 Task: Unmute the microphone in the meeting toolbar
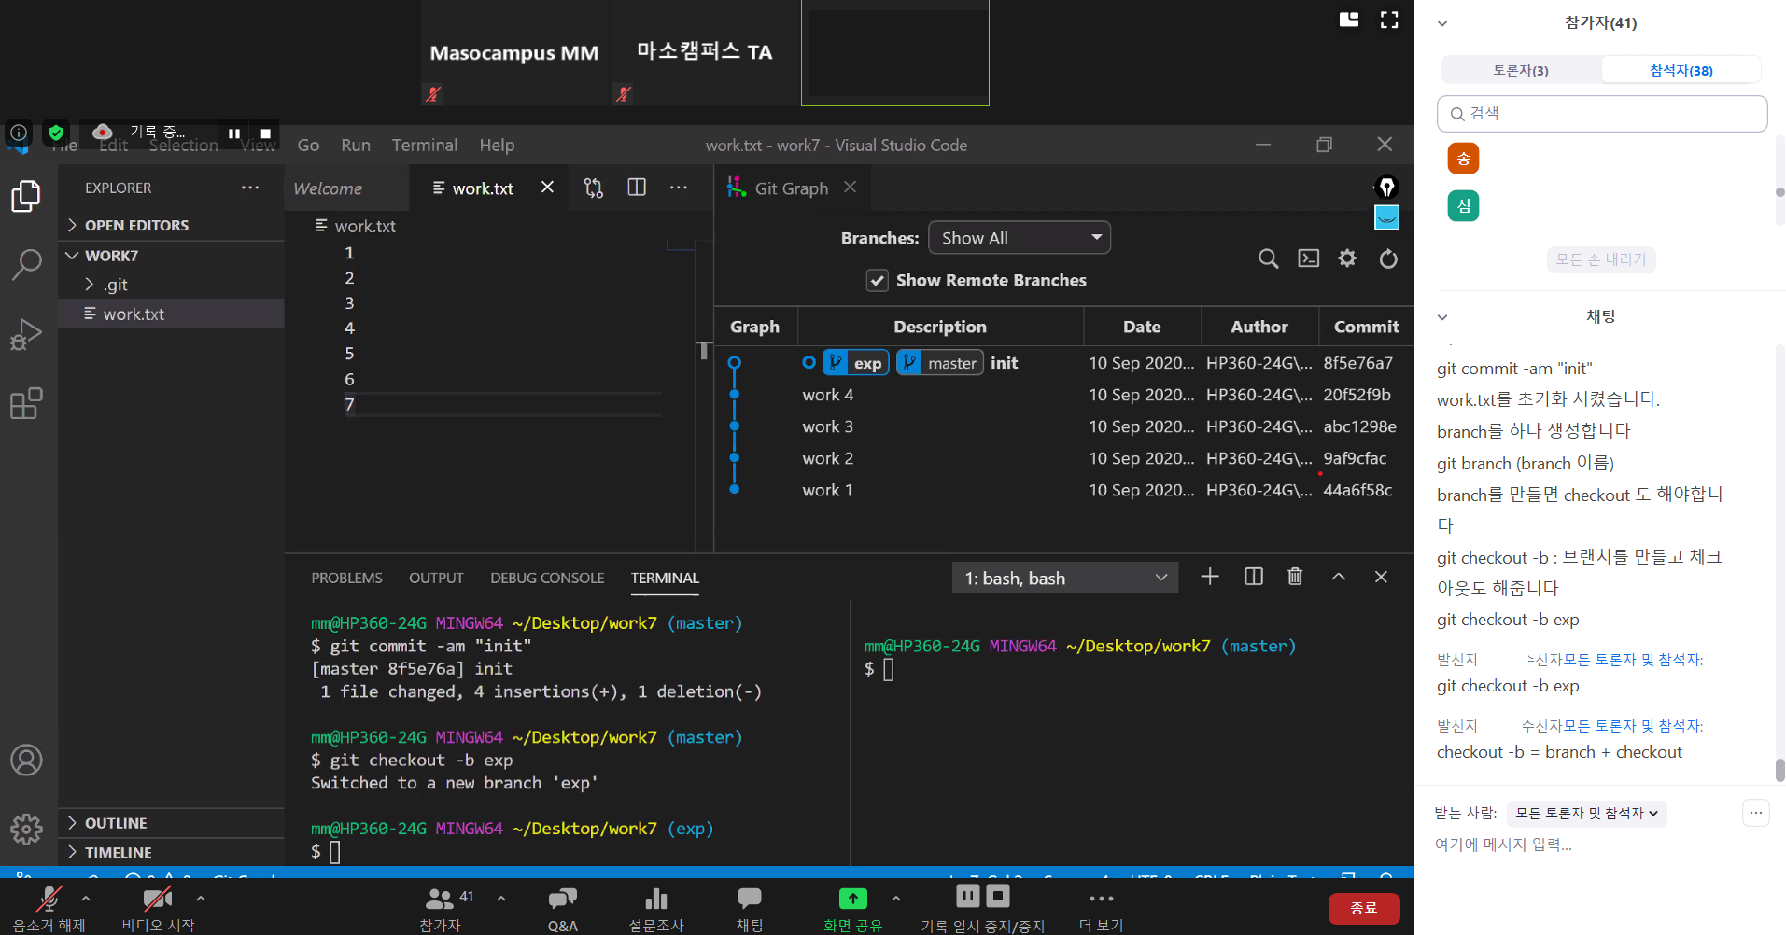[x=49, y=900]
